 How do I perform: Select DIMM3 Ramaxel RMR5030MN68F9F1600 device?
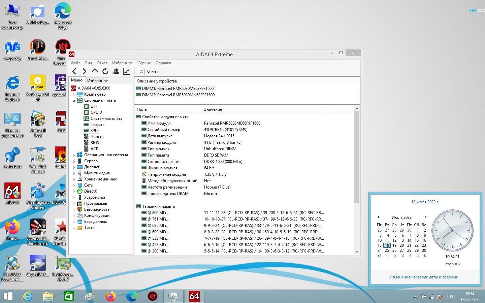pyautogui.click(x=178, y=95)
